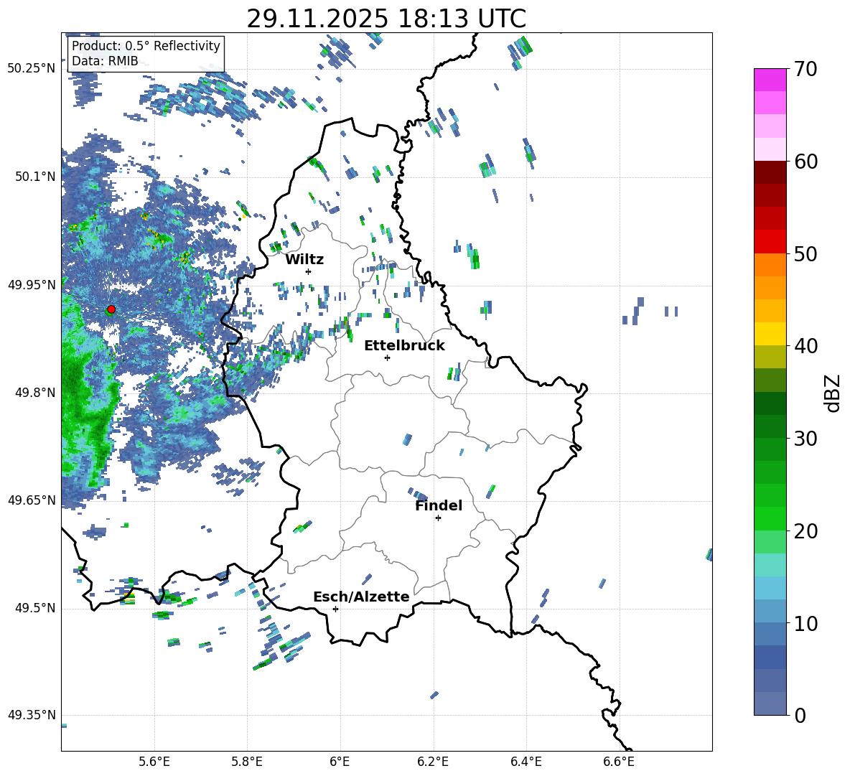The height and width of the screenshot is (776, 850).
Task: Click the longitude label 6.6°E
Action: click(619, 762)
